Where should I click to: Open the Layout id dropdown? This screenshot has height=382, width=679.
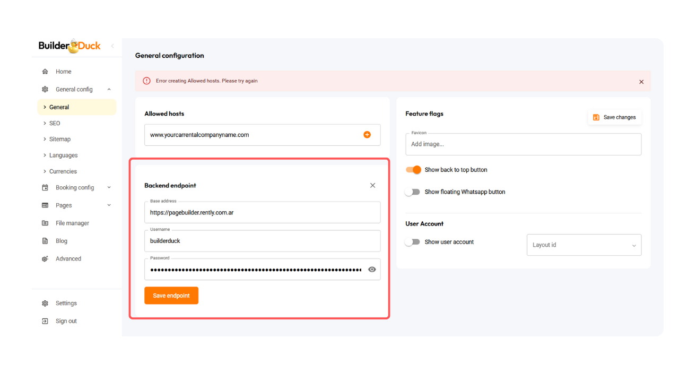click(x=584, y=245)
